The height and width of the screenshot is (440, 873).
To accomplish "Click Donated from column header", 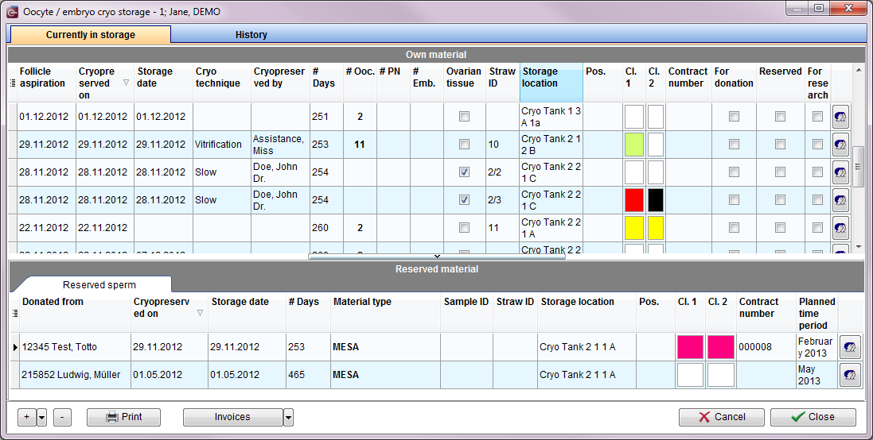I will 75,314.
